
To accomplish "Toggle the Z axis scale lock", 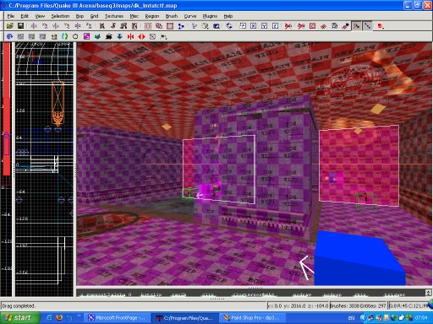I will pos(276,26).
